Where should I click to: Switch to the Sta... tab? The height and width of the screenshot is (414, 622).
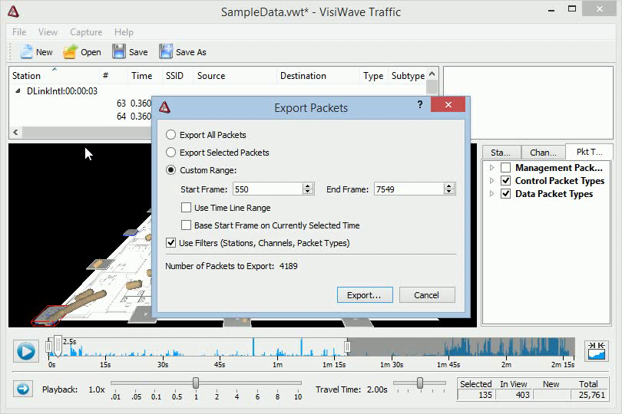click(501, 153)
